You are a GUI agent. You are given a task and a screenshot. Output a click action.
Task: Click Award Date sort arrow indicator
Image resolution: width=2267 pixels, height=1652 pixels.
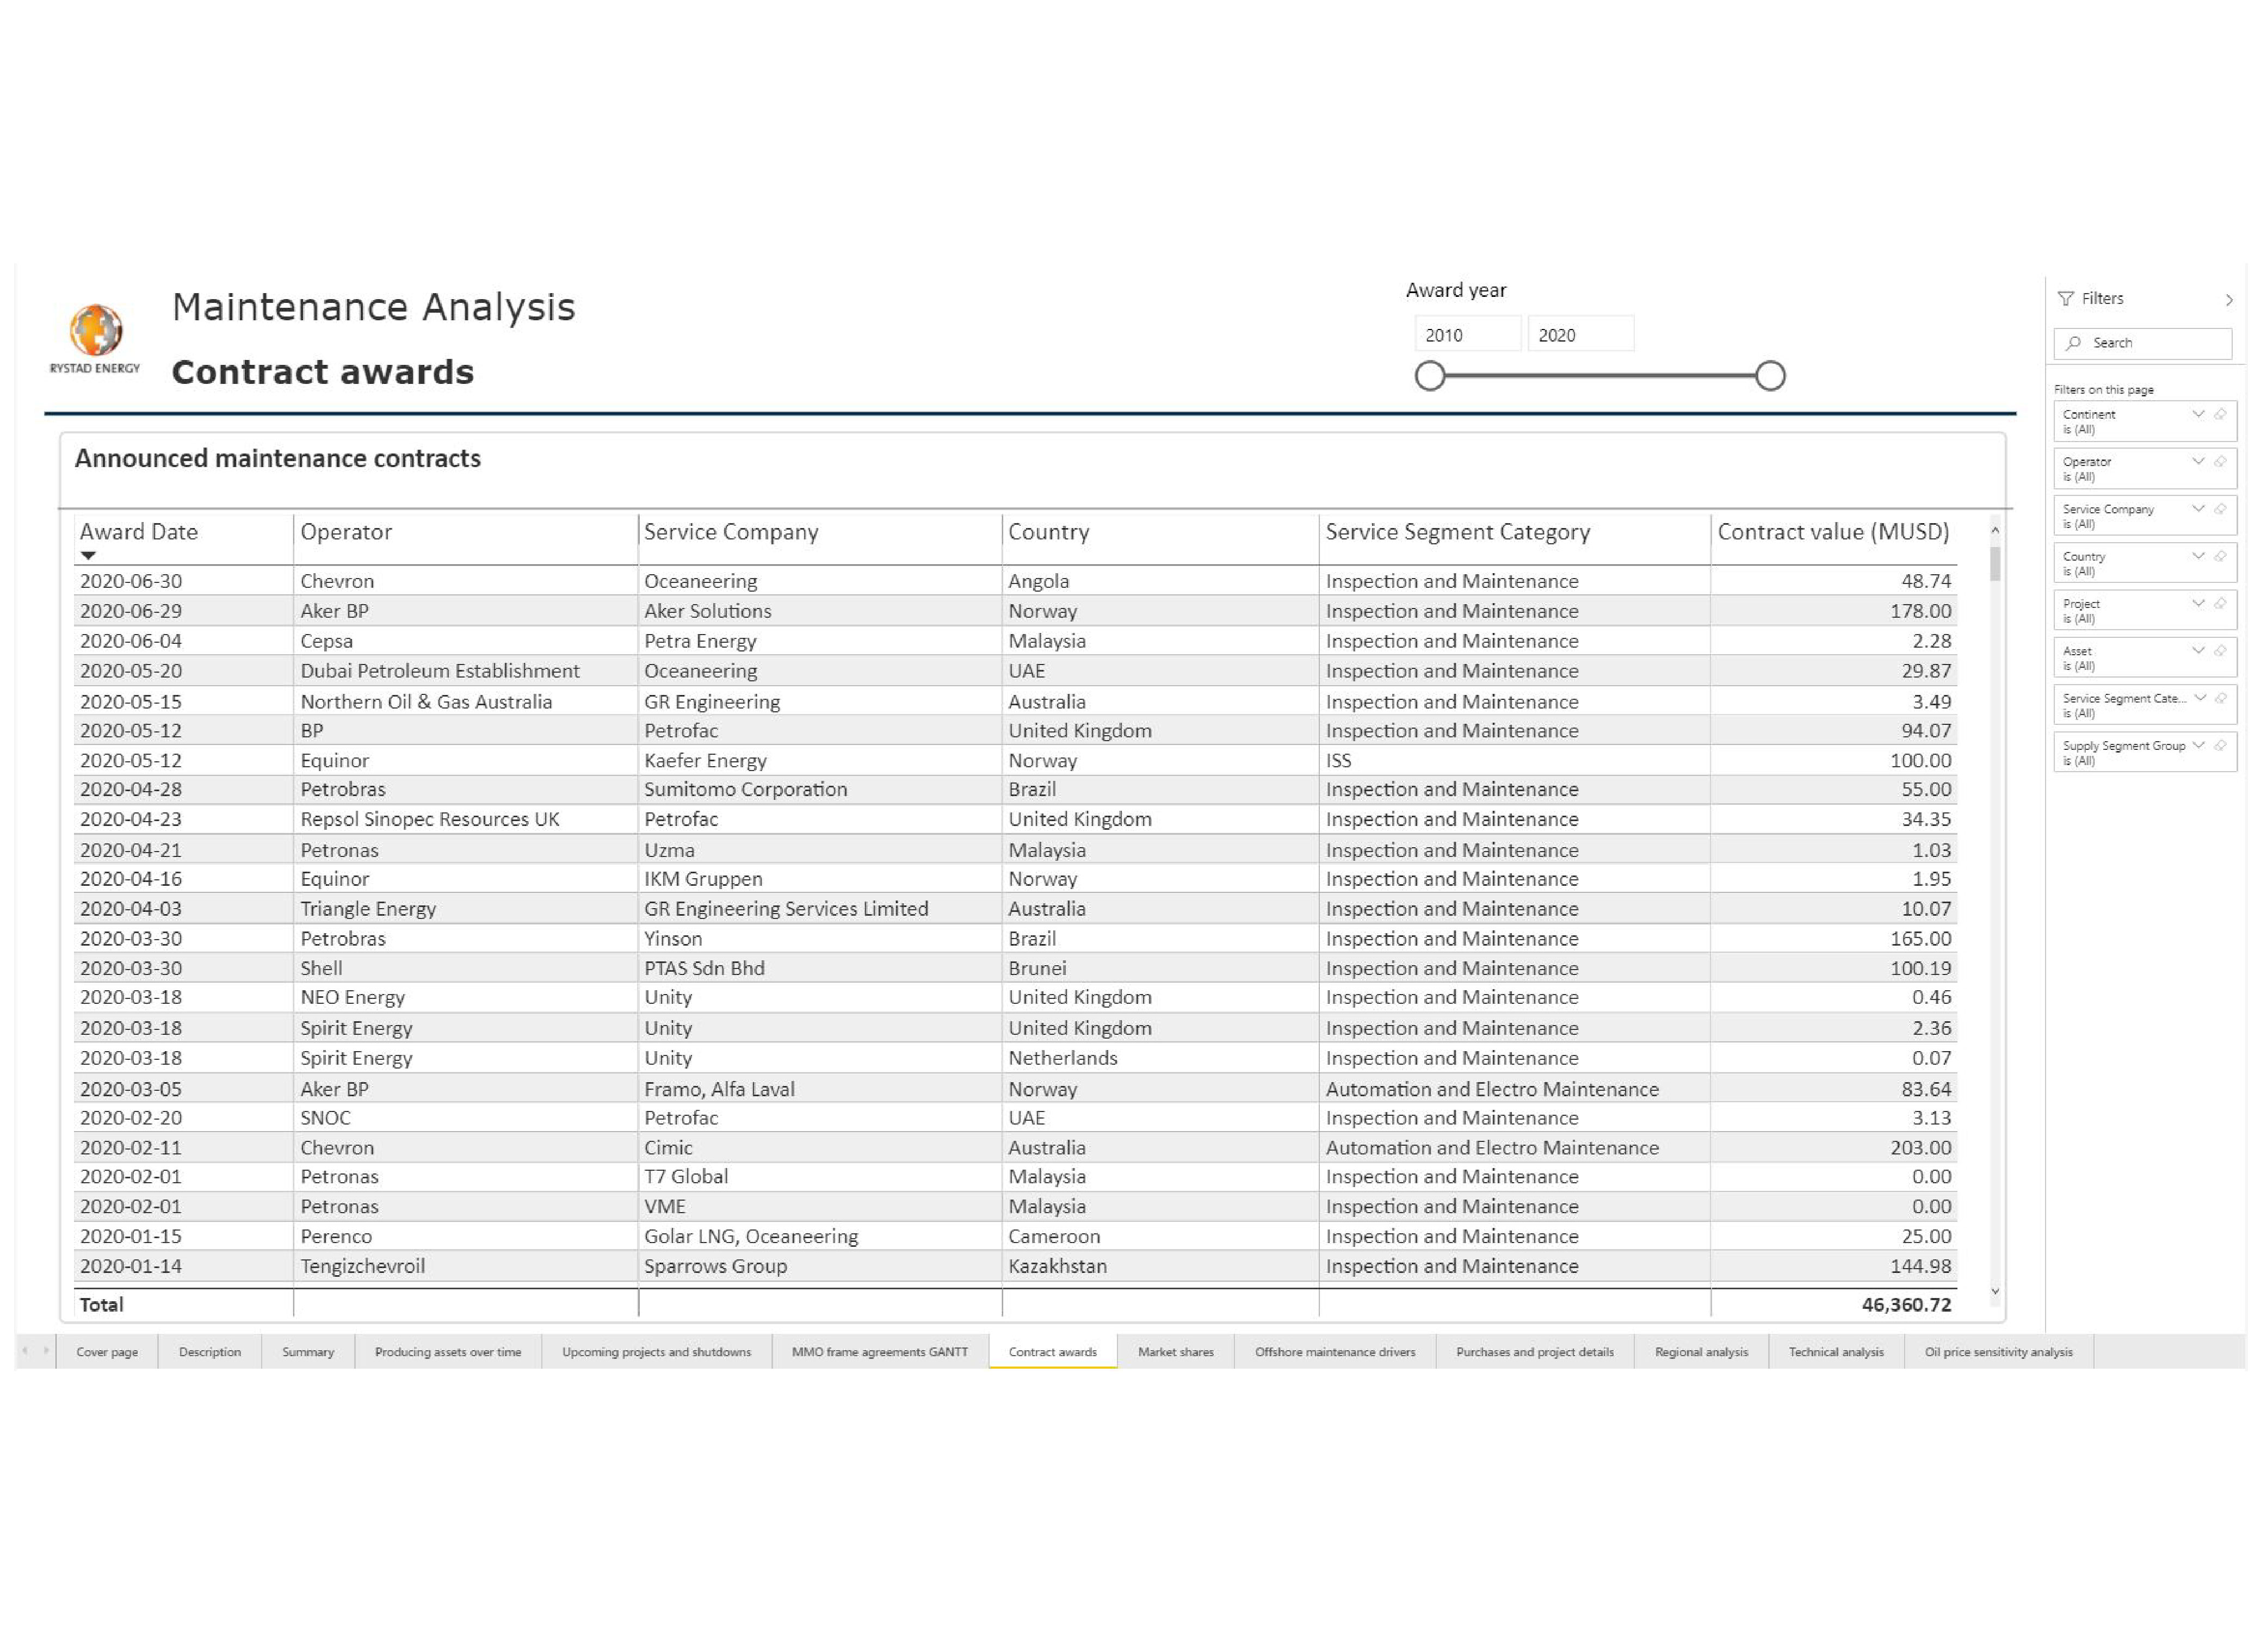[88, 555]
